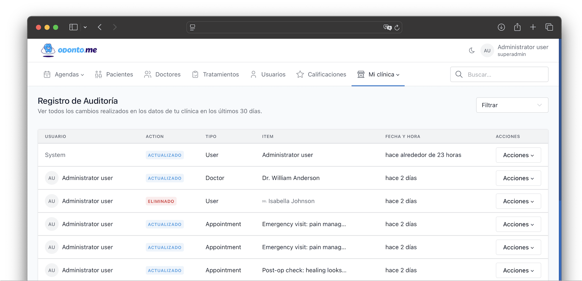Expand the Mi clínica menu

378,75
